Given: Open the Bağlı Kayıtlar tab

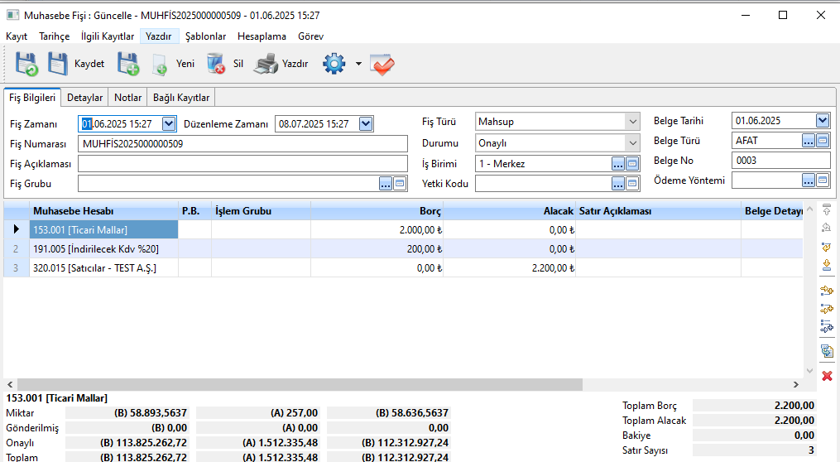Looking at the screenshot, I should click(x=181, y=98).
